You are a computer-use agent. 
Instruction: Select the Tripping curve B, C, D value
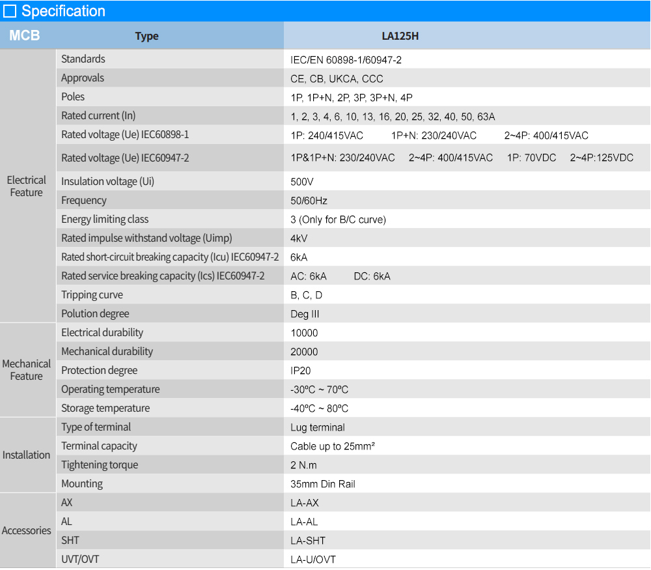click(x=306, y=295)
